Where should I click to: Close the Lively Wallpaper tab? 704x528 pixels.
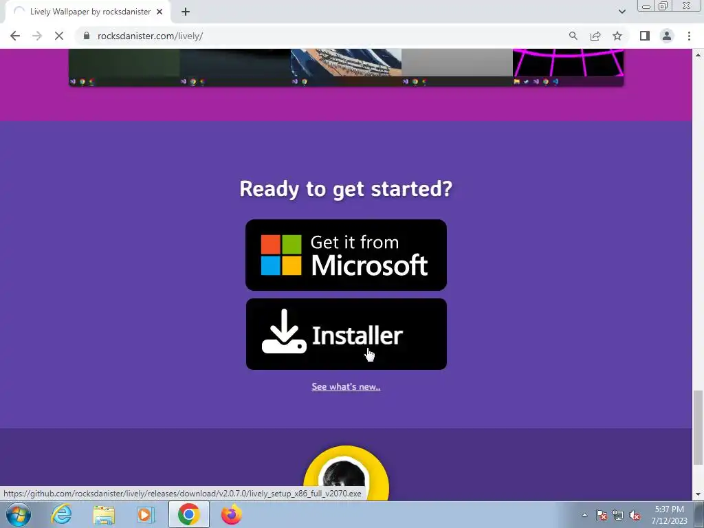click(159, 12)
